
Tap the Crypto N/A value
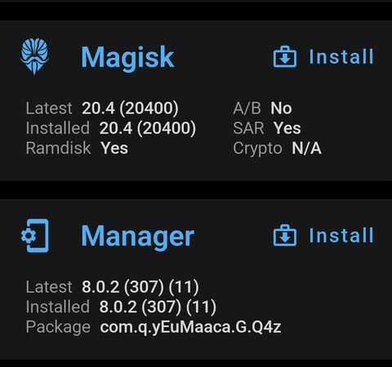click(306, 148)
